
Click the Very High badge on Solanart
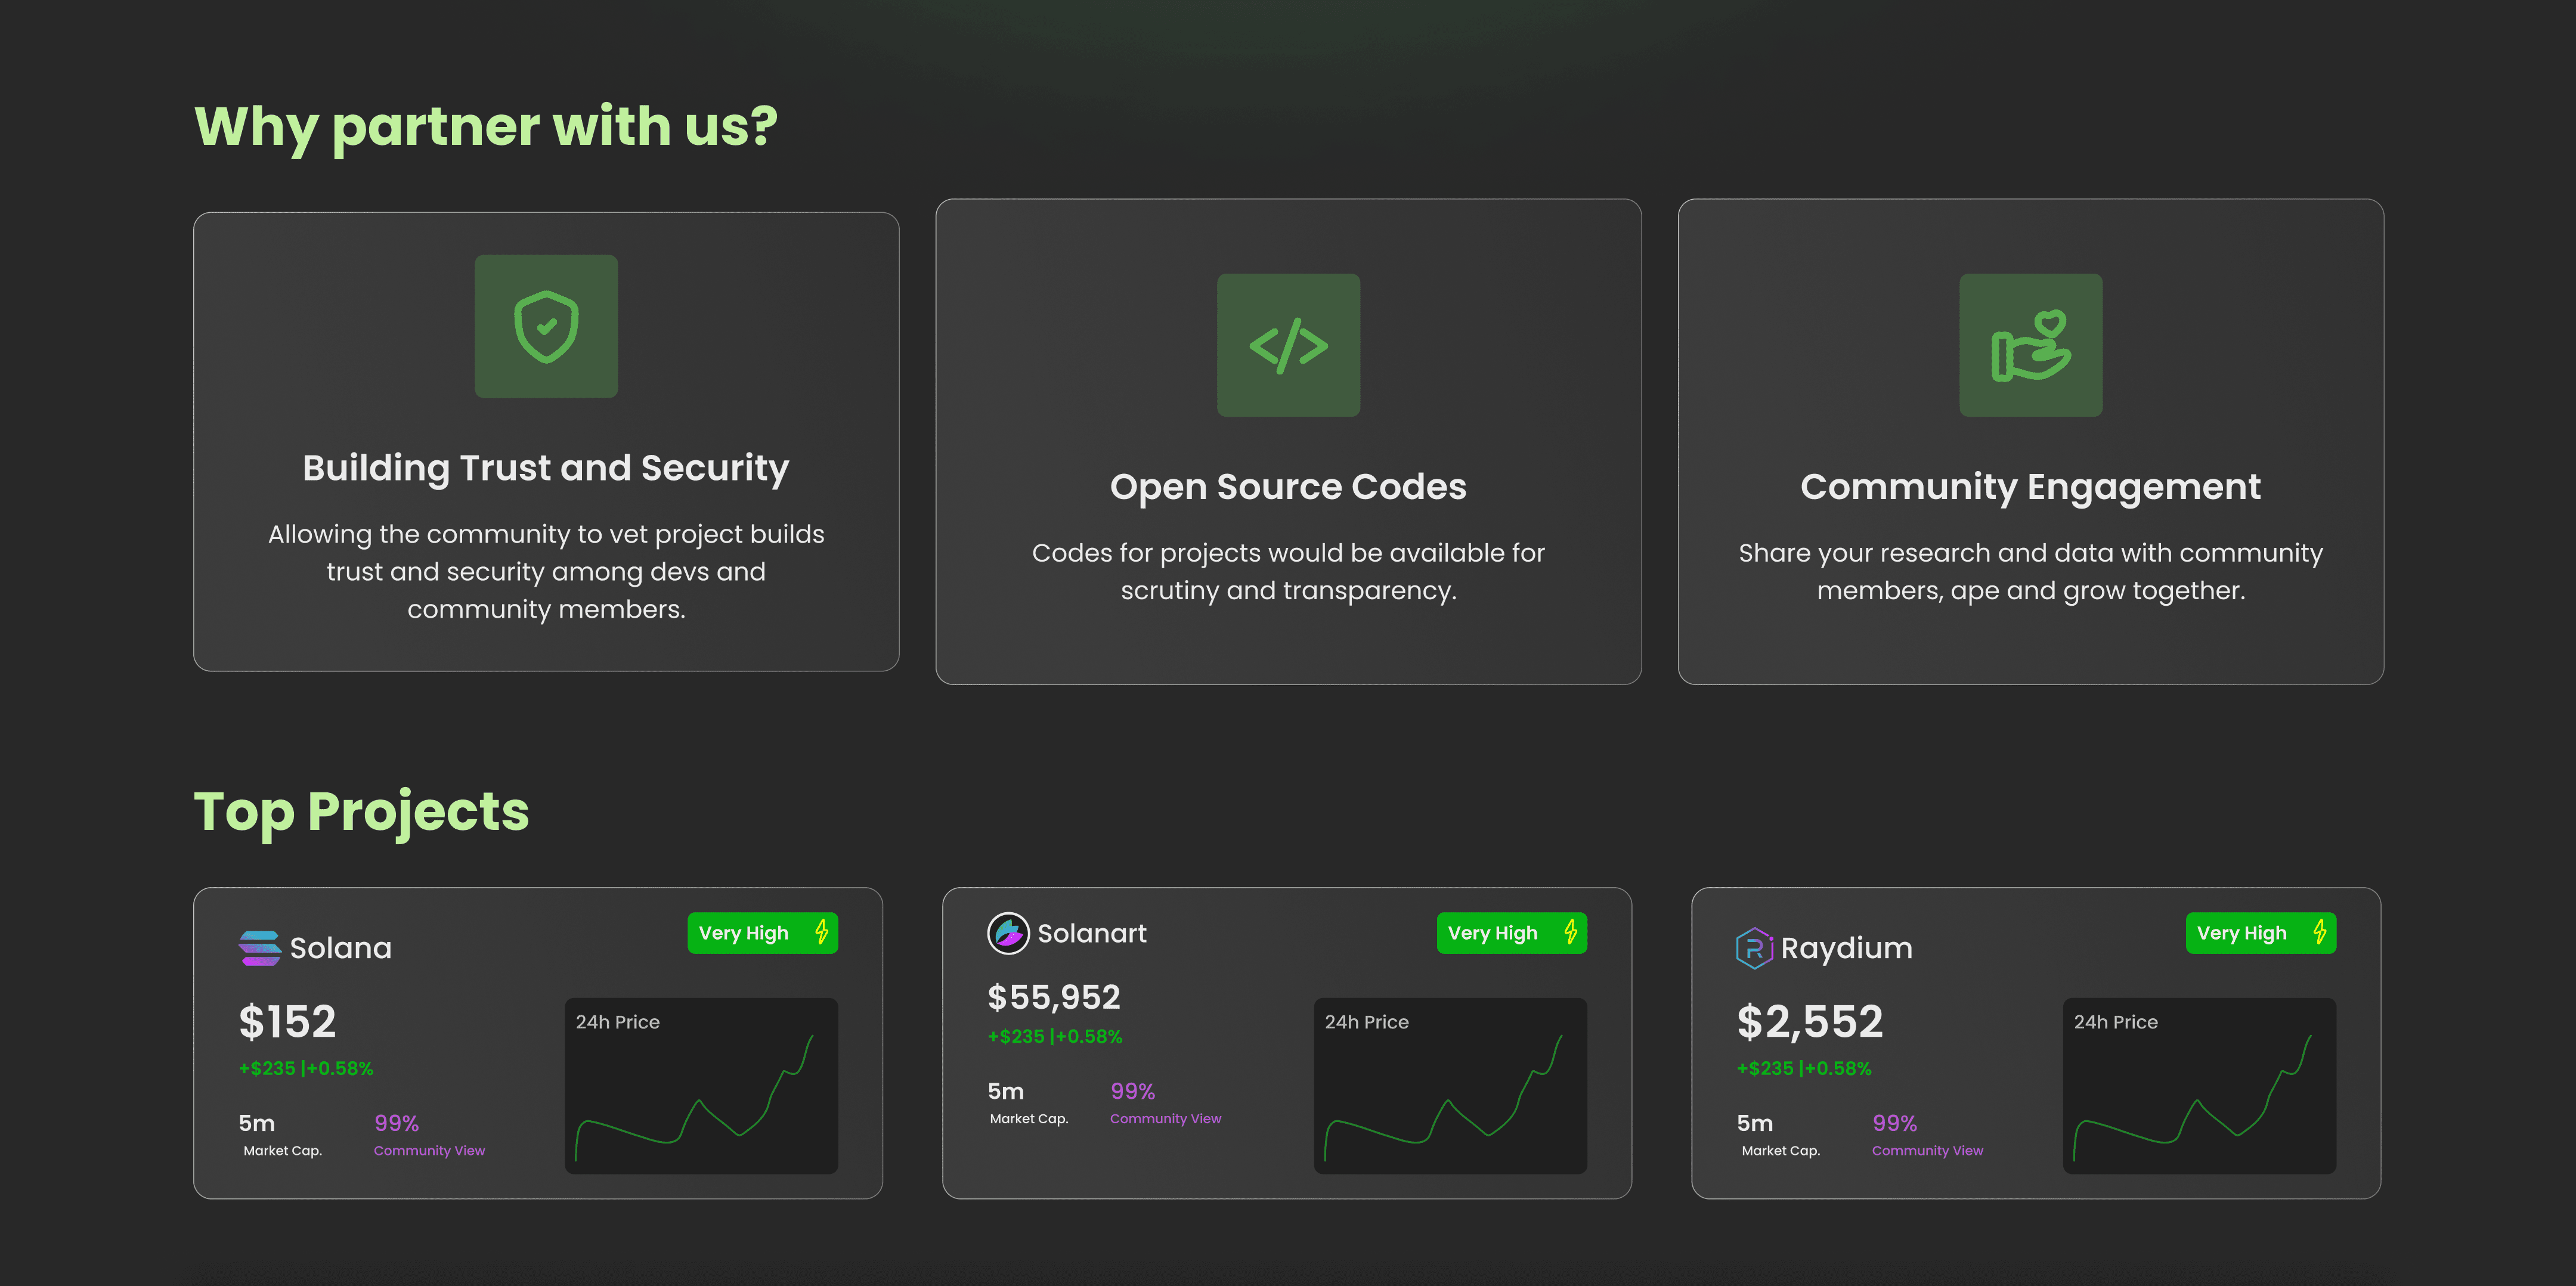1511,933
